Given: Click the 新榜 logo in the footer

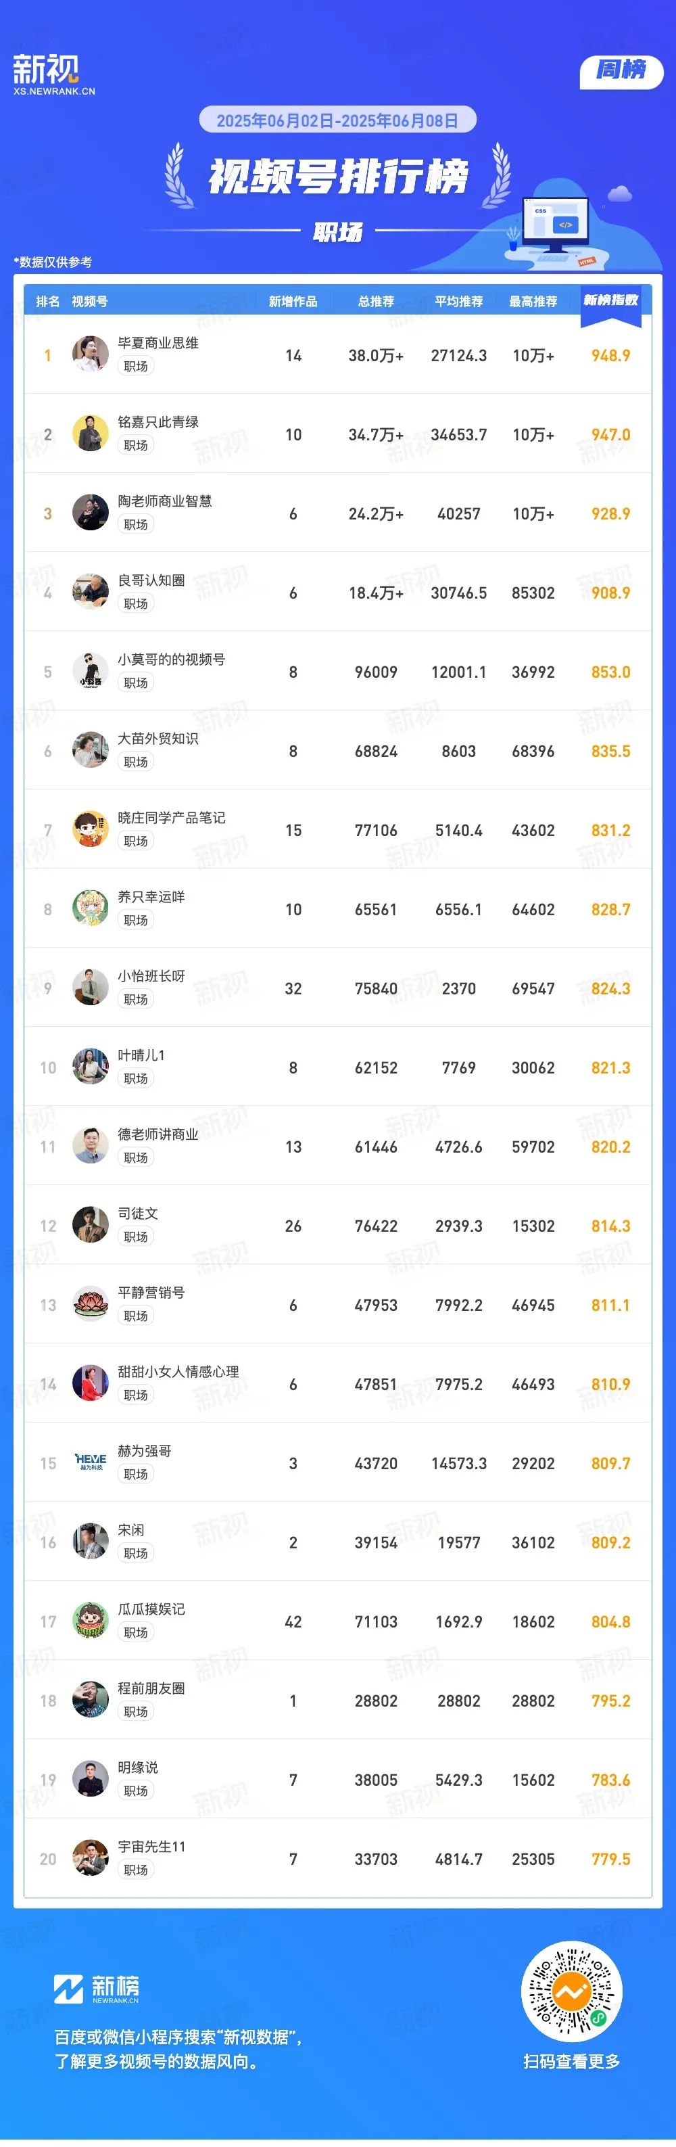Looking at the screenshot, I should tap(97, 1989).
